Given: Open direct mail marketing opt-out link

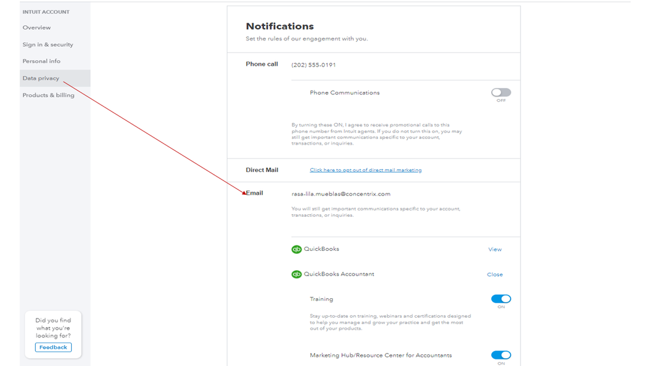Looking at the screenshot, I should (366, 170).
